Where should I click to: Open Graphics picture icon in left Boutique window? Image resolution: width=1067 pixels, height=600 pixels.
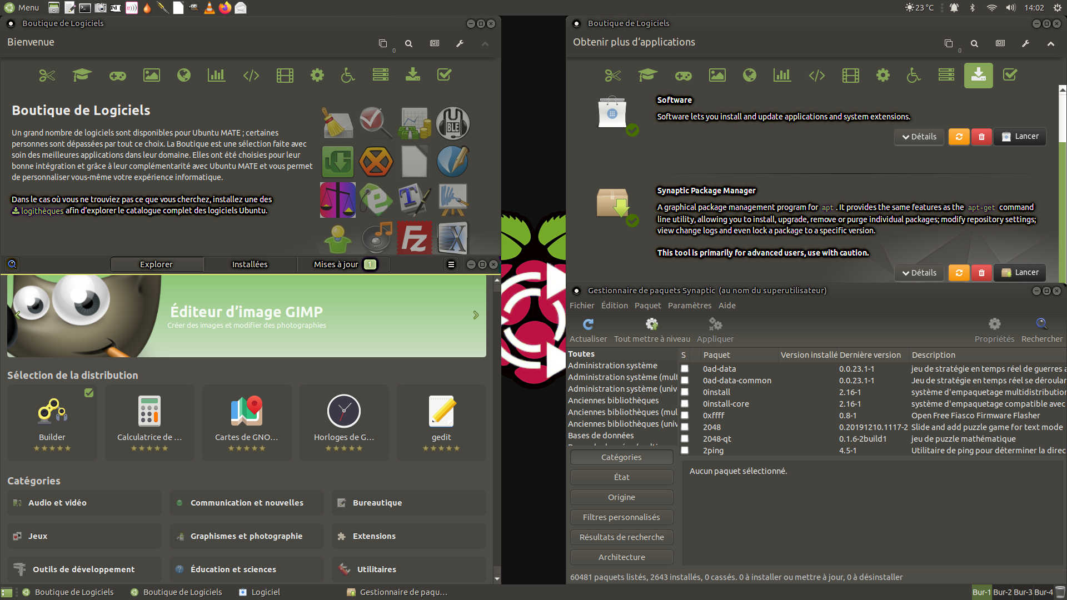pos(152,75)
